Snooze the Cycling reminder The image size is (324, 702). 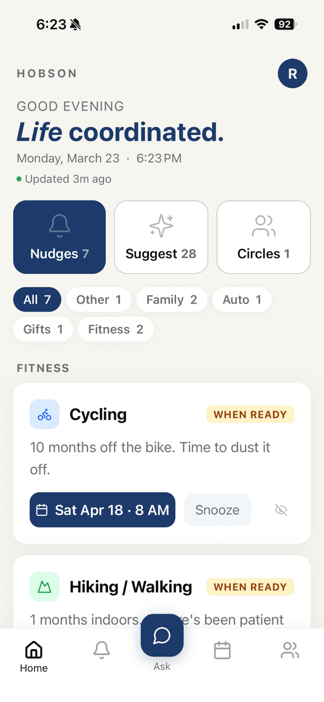(217, 510)
